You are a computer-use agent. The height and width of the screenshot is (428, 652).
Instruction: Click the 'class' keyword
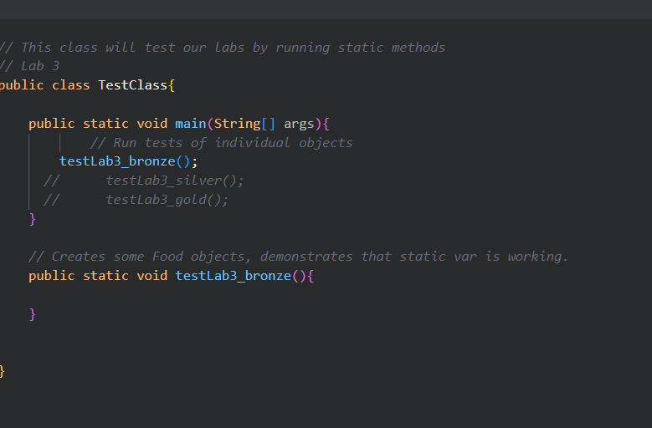click(x=70, y=85)
